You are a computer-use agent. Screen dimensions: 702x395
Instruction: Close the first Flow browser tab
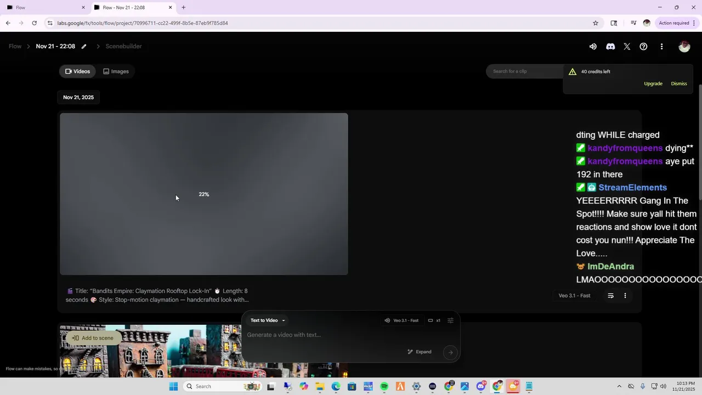tap(83, 8)
